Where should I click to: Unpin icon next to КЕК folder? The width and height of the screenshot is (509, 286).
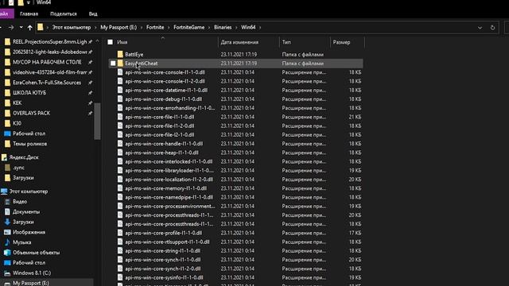point(90,102)
